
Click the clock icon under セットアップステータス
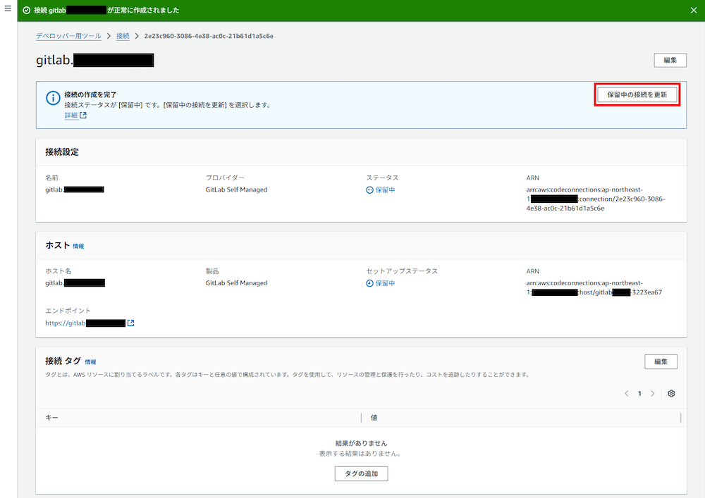[x=369, y=283]
